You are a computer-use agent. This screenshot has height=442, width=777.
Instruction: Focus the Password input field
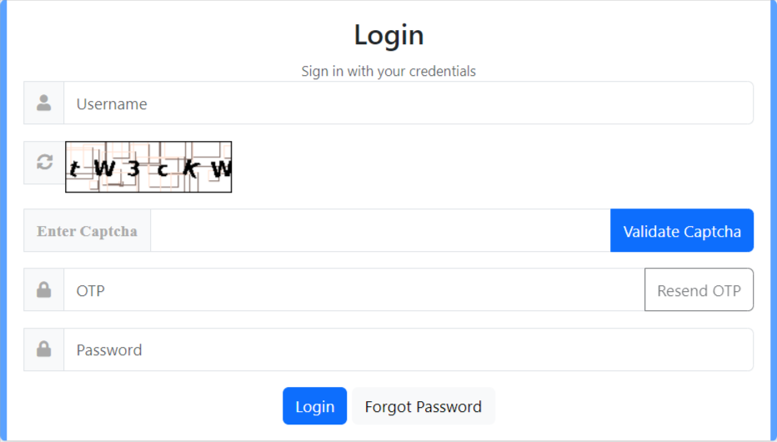[x=409, y=349]
